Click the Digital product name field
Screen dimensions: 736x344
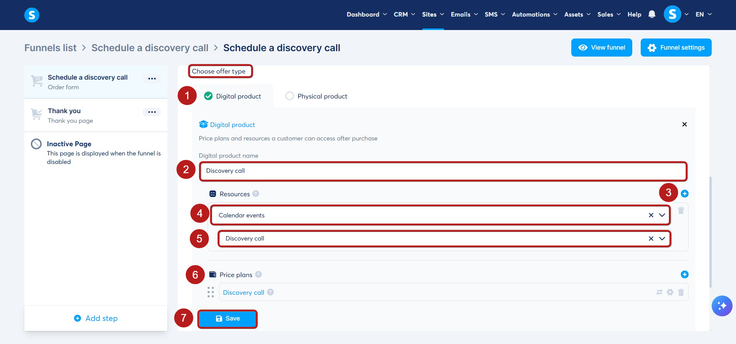(x=443, y=171)
